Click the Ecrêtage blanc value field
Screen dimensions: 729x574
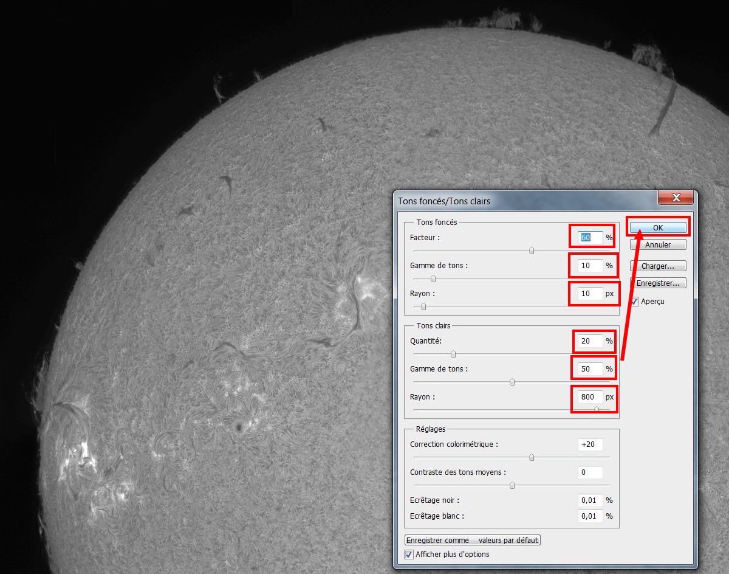(x=590, y=516)
